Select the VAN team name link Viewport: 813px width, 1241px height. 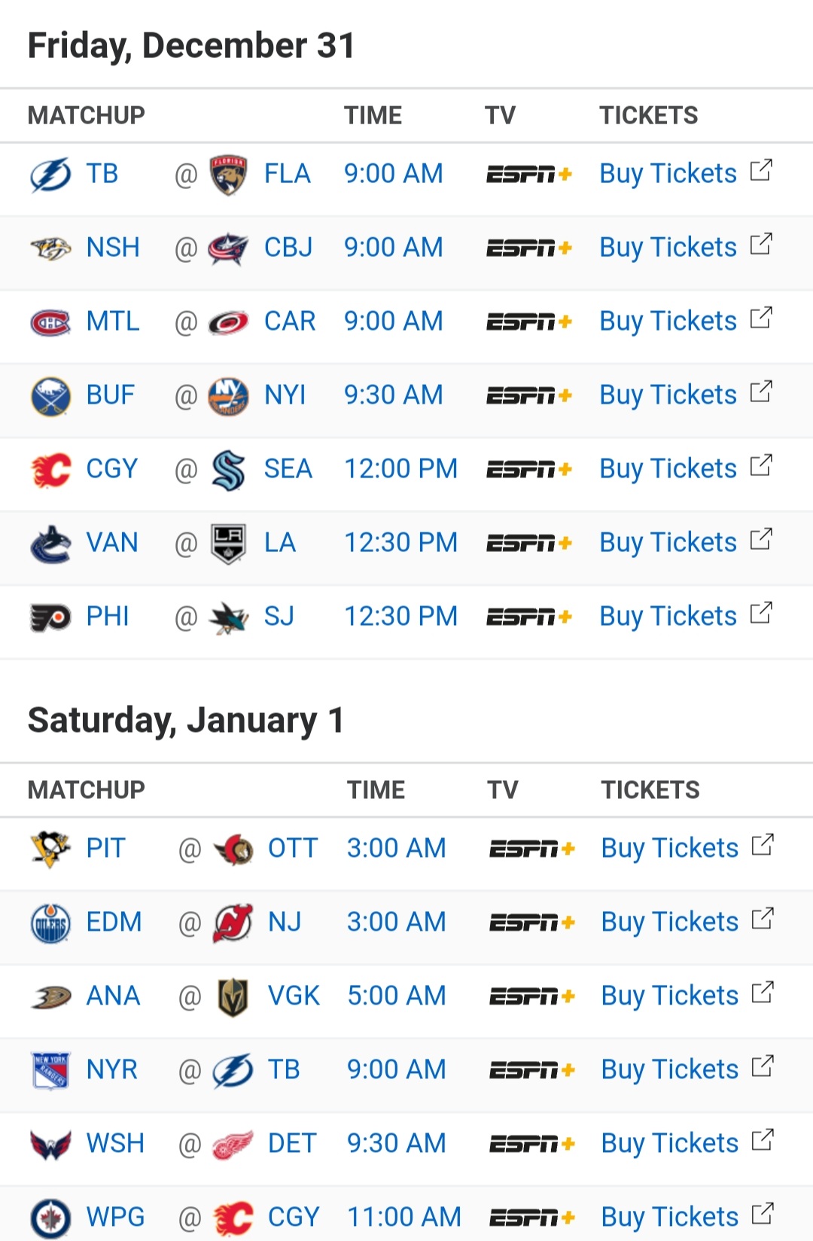click(x=112, y=543)
